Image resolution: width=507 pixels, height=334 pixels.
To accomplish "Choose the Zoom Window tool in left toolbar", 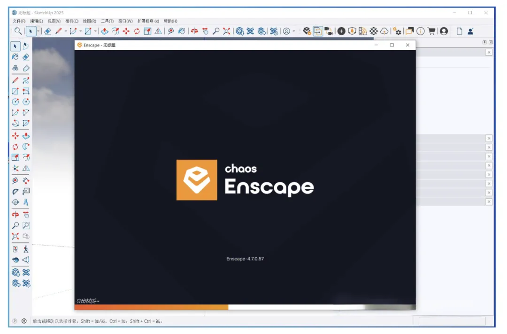I will [26, 225].
